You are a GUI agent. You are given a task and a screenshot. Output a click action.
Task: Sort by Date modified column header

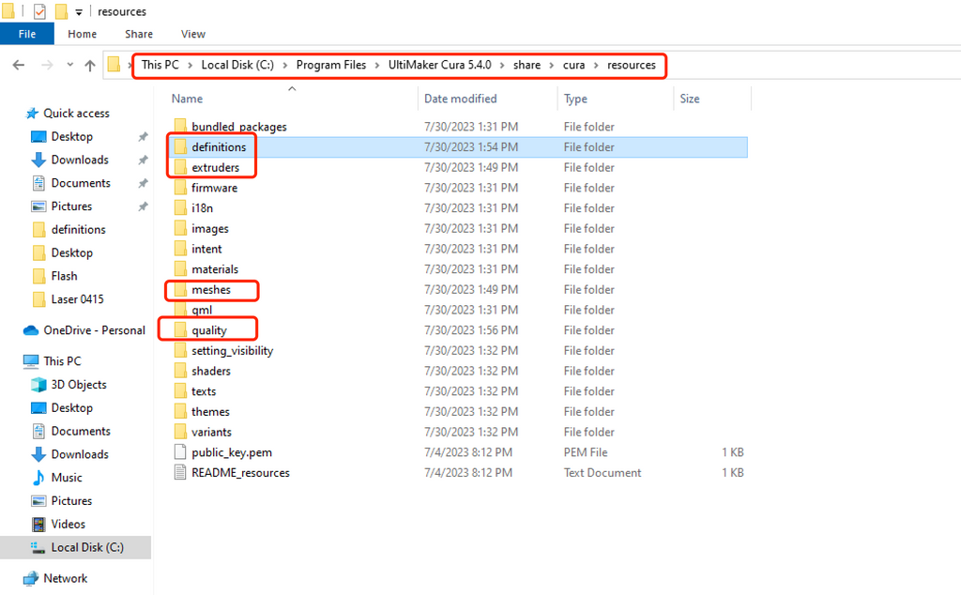[x=460, y=99]
